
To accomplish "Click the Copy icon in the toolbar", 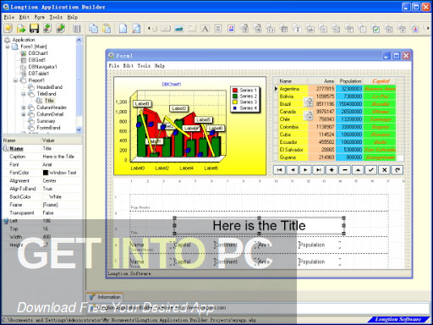I will (93, 29).
